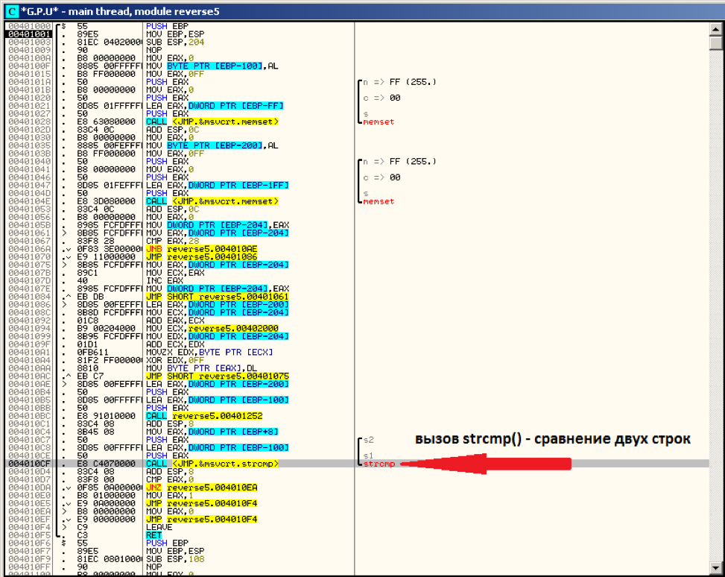Image resolution: width=725 pixels, height=577 pixels.
Task: Click the s2 argument comment
Action: 369,440
